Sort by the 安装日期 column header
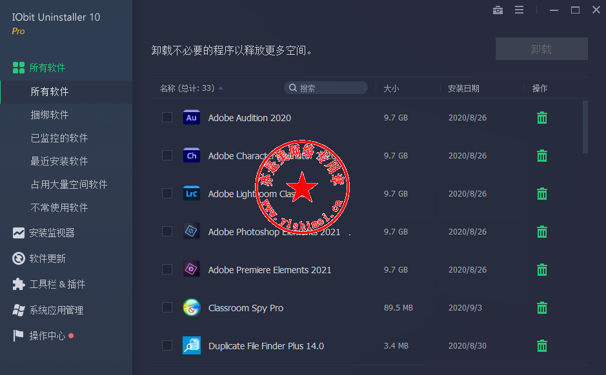606x375 pixels. pos(463,88)
